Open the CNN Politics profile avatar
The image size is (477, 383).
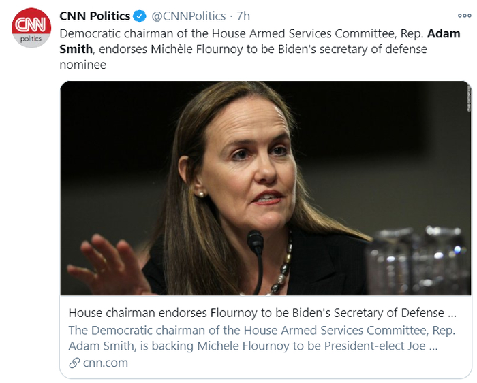point(30,29)
